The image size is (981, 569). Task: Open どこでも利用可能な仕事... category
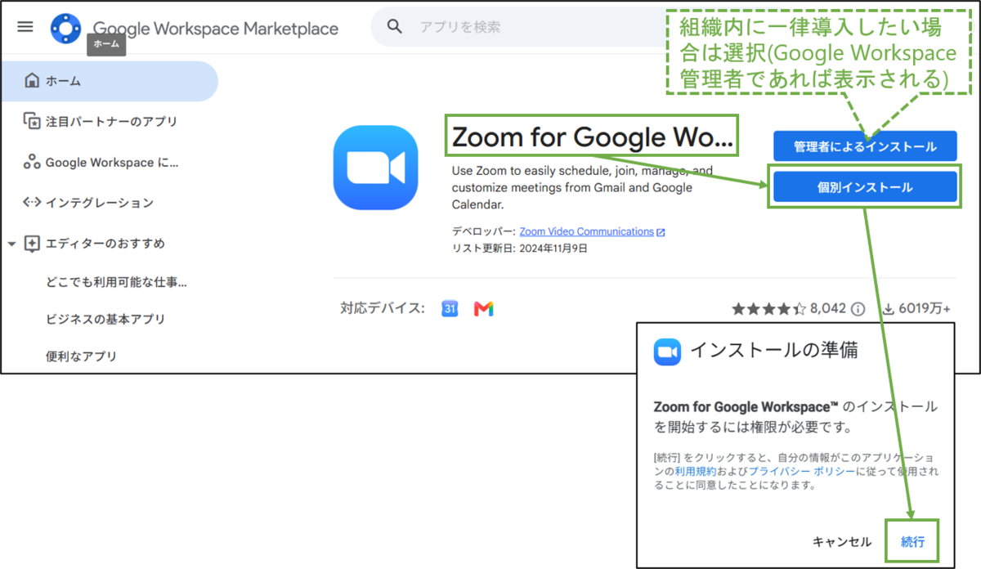pyautogui.click(x=116, y=283)
